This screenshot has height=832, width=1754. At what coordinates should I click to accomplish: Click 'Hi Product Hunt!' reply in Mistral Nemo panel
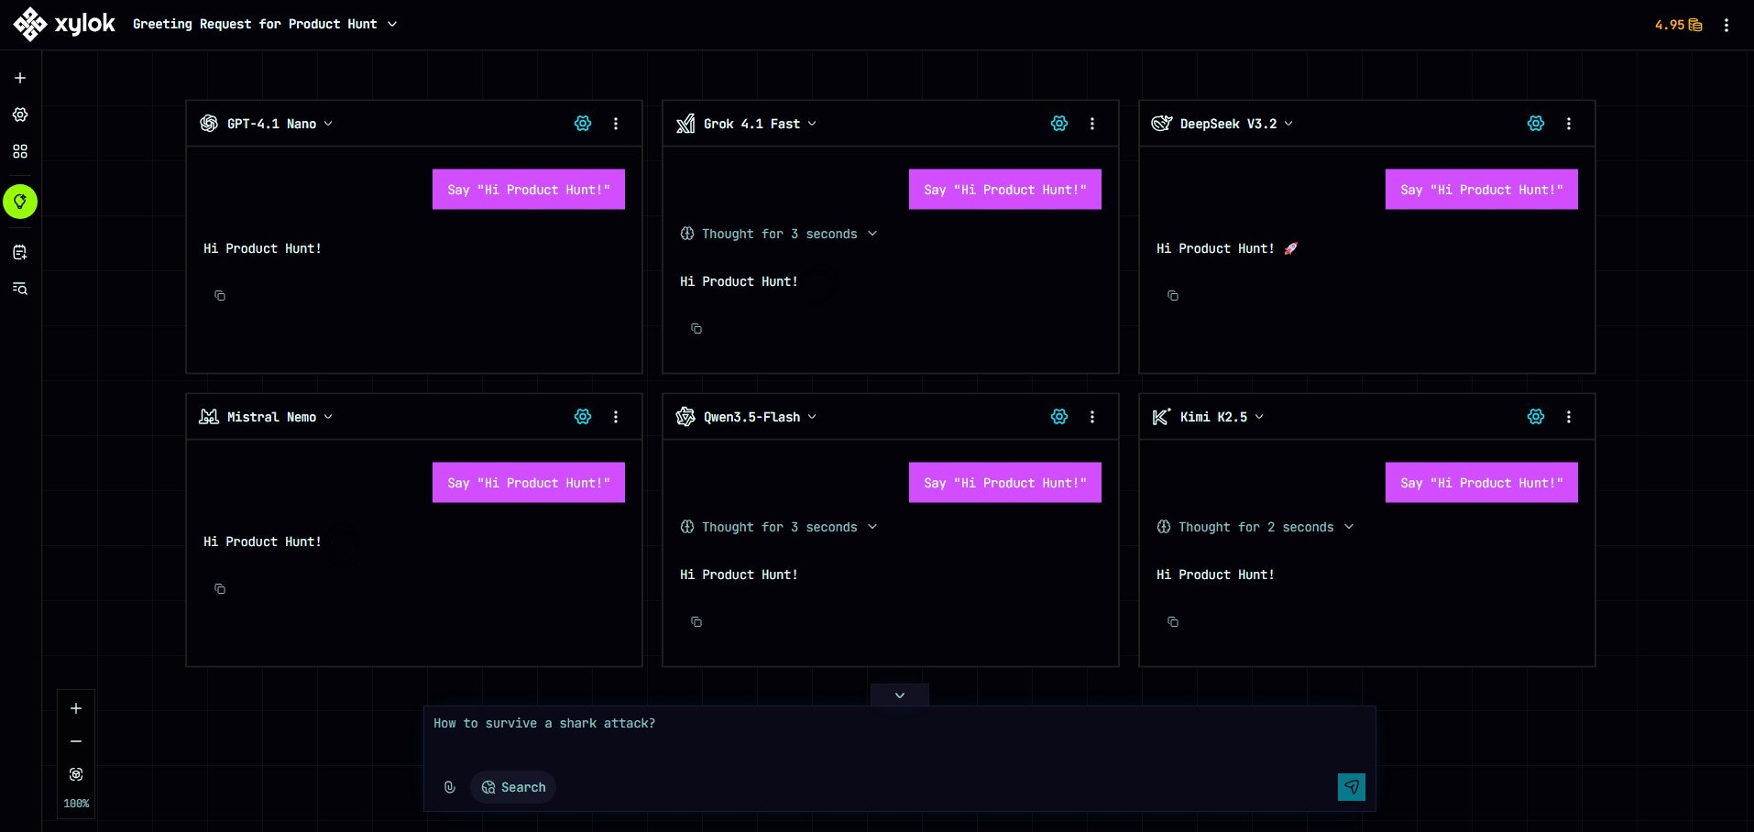(262, 542)
